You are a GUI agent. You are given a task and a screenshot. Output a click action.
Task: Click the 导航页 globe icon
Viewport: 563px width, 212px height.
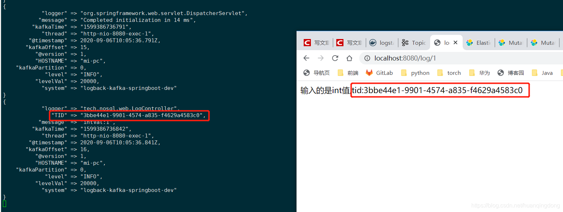(x=307, y=73)
